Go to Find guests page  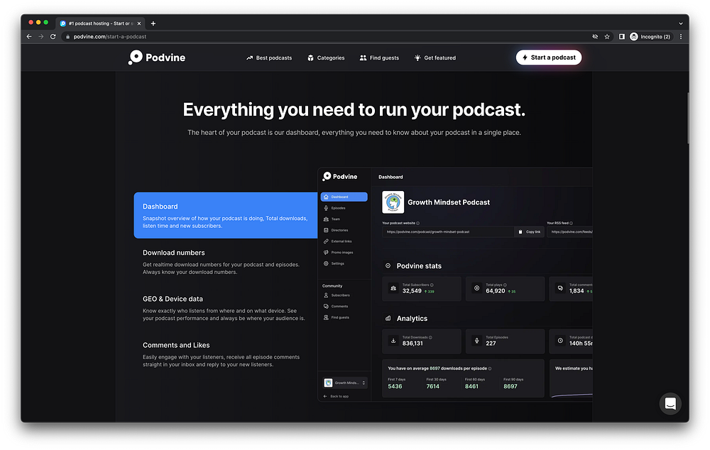(x=379, y=58)
